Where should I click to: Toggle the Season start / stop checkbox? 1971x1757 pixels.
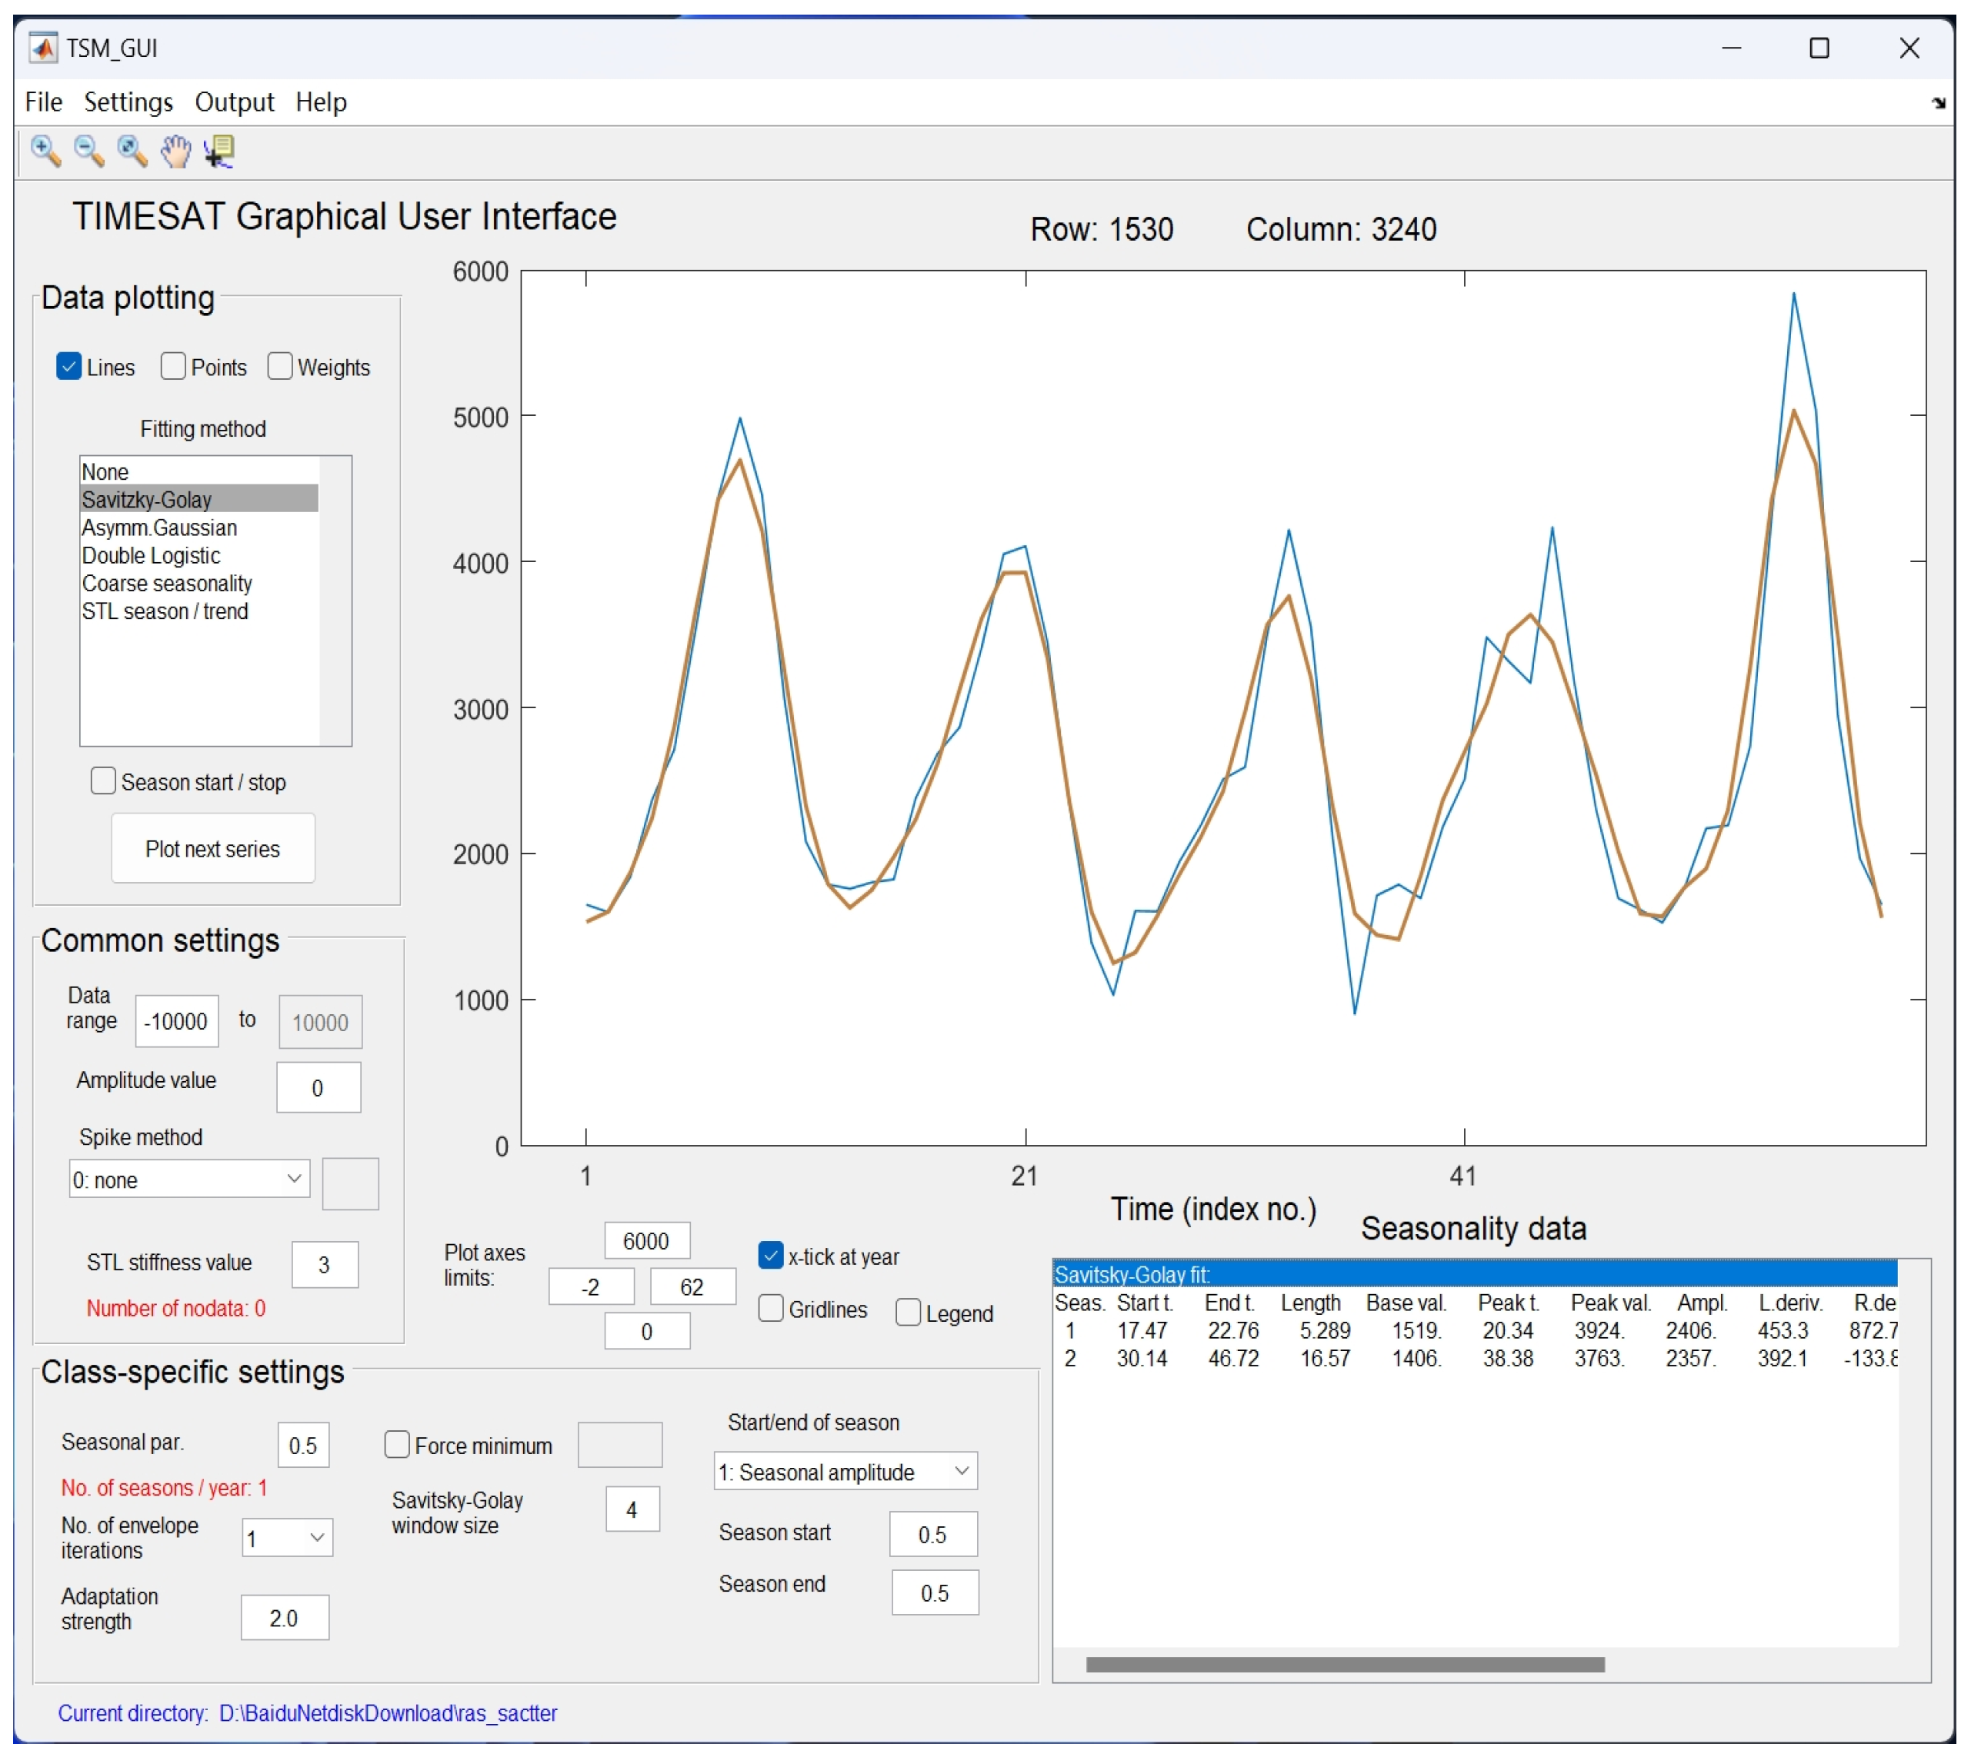pos(103,781)
